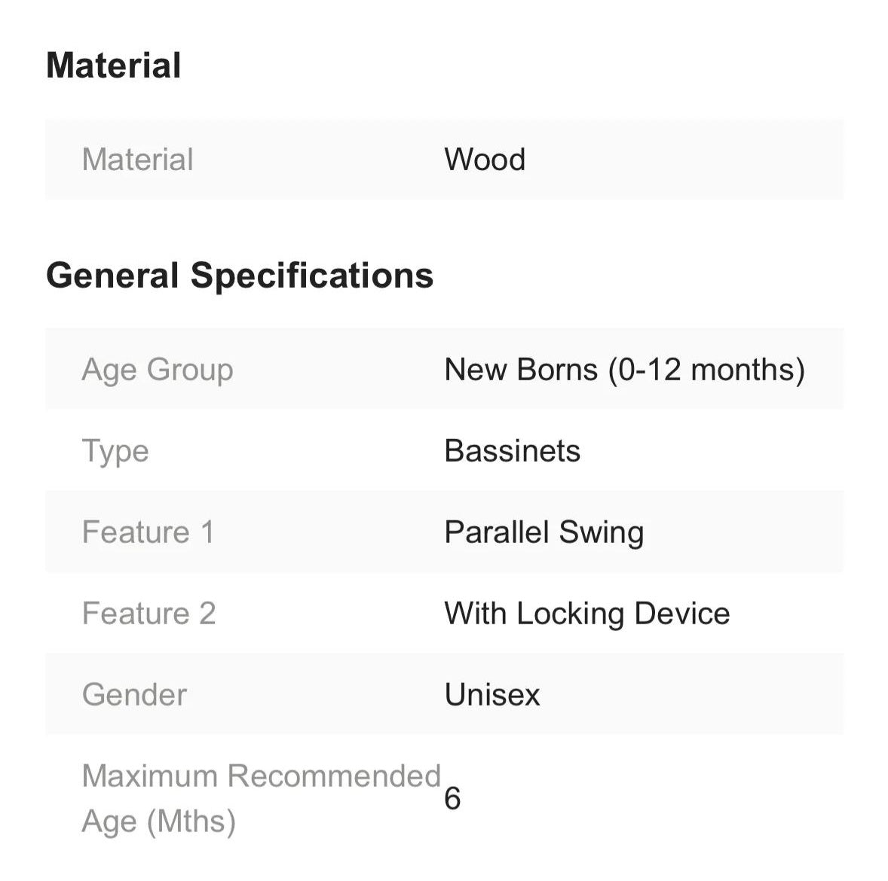The width and height of the screenshot is (888, 881).
Task: Click the Material section heading
Action: (x=113, y=66)
